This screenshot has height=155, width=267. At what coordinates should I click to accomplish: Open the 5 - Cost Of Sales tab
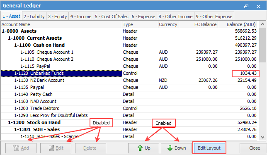pos(112,17)
